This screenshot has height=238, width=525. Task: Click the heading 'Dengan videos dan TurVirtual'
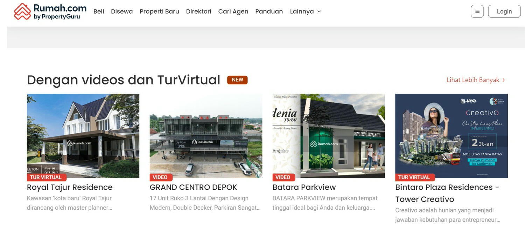pyautogui.click(x=124, y=80)
